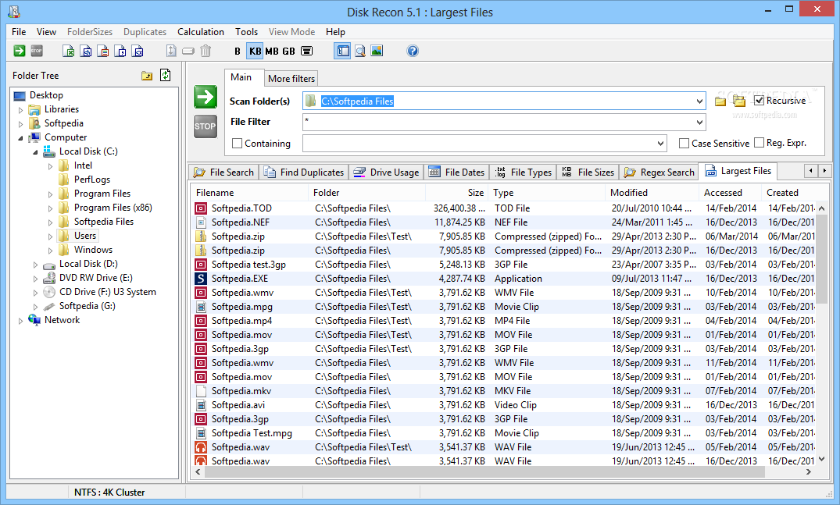Click the image view toolbar icon
The height and width of the screenshot is (505, 840).
point(377,51)
